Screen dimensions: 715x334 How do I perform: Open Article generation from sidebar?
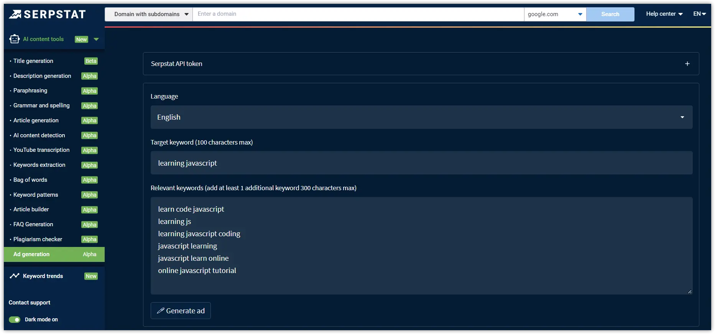[36, 120]
